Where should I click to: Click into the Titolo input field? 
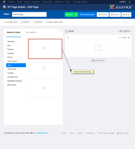(29, 14)
